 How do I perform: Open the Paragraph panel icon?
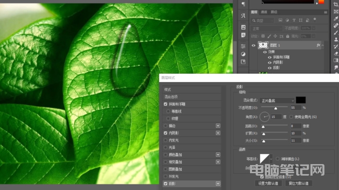pos(243,4)
